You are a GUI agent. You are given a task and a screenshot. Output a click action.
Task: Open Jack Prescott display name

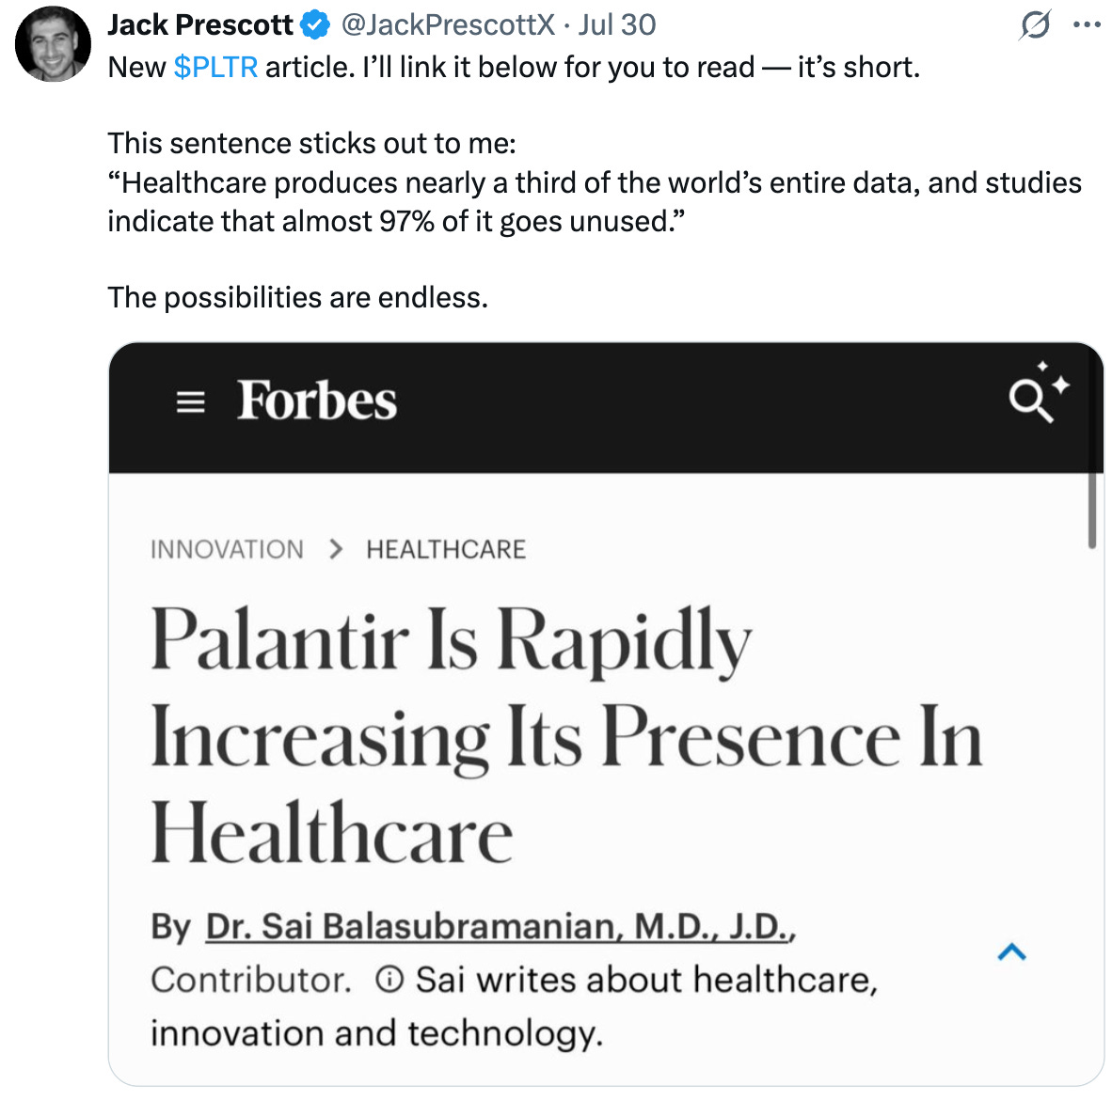pos(200,24)
